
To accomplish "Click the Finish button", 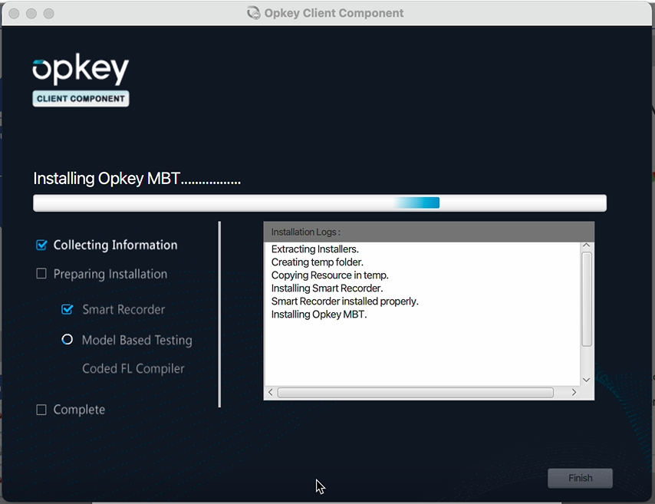I will point(581,478).
